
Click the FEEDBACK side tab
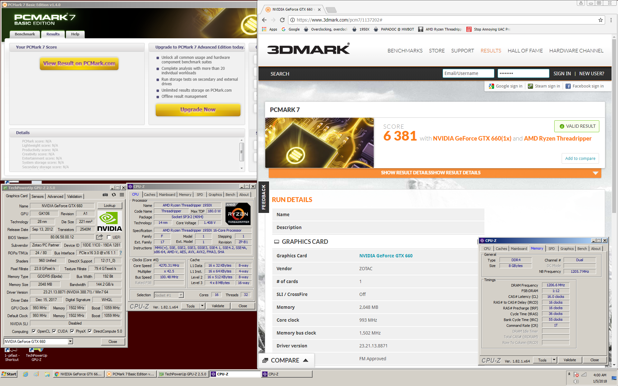(x=264, y=197)
